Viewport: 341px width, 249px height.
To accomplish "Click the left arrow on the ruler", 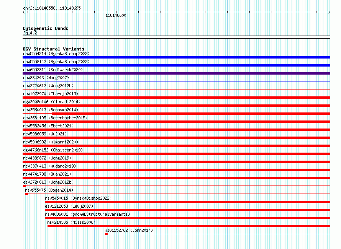I will pyautogui.click(x=24, y=12).
